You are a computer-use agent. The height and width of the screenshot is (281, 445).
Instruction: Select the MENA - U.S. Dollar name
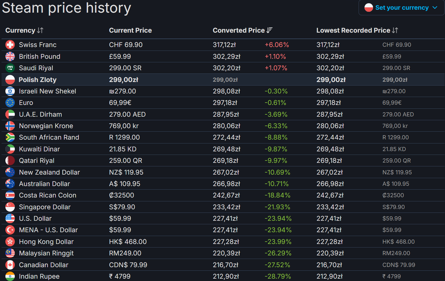coord(48,230)
